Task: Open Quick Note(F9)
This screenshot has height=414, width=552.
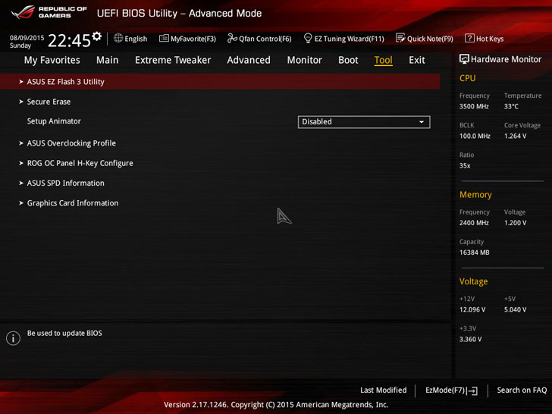Action: pyautogui.click(x=424, y=39)
